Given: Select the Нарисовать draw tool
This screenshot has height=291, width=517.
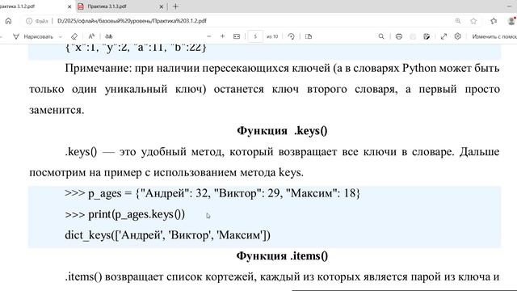Looking at the screenshot, I should [33, 36].
